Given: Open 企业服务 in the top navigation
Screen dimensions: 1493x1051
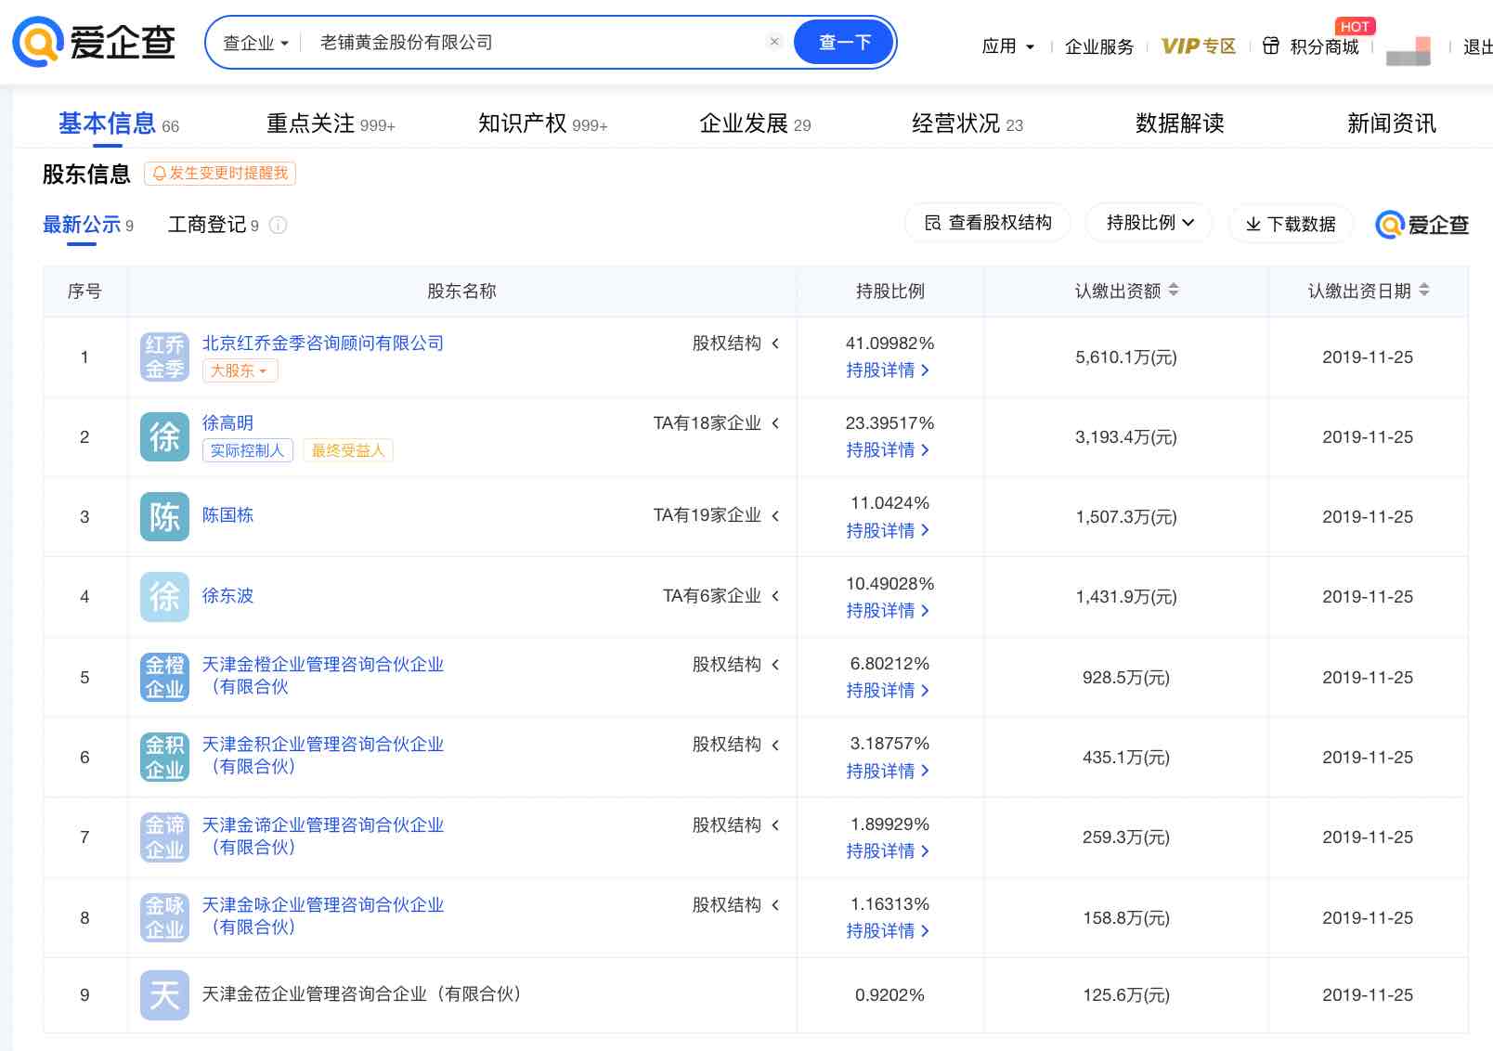Looking at the screenshot, I should (x=1098, y=46).
